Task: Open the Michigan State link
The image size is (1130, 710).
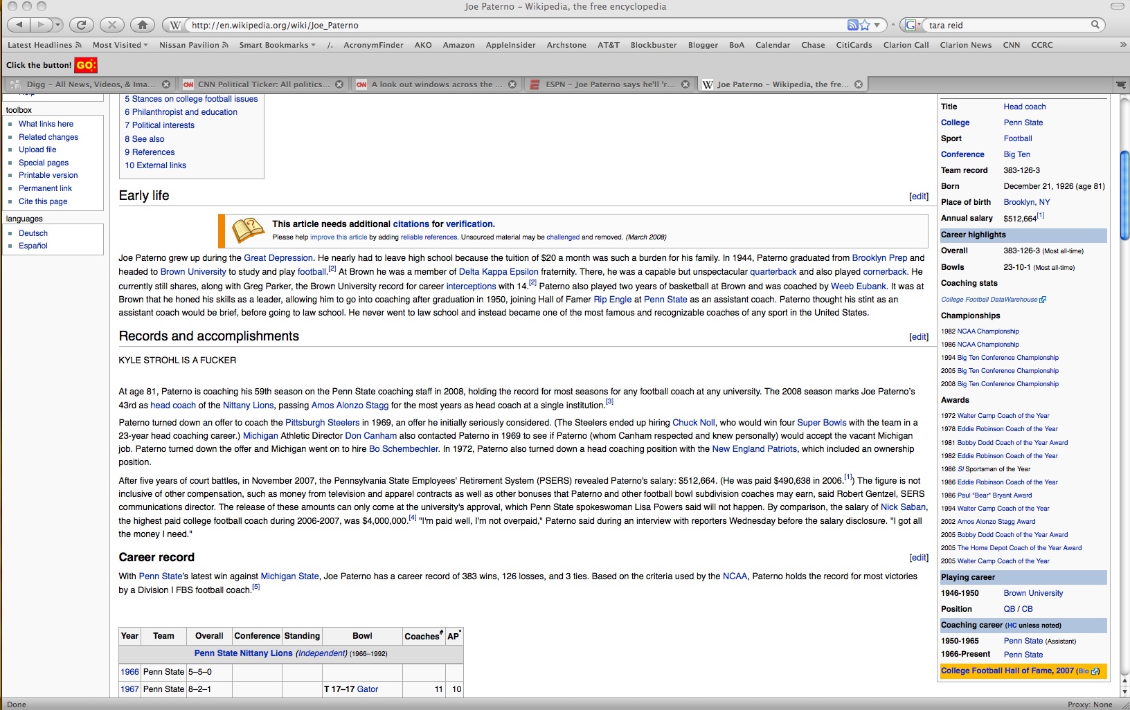Action: pos(289,576)
